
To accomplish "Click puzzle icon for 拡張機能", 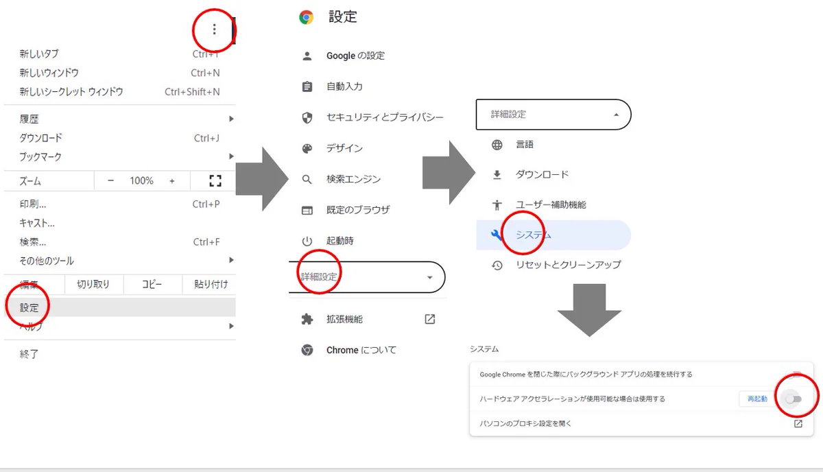I will (307, 319).
